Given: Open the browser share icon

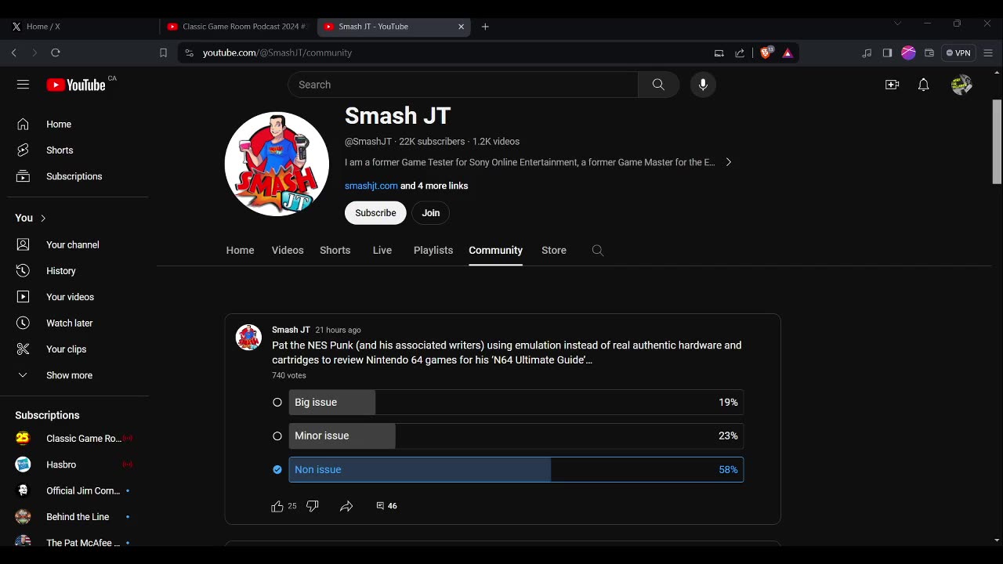Looking at the screenshot, I should [740, 53].
